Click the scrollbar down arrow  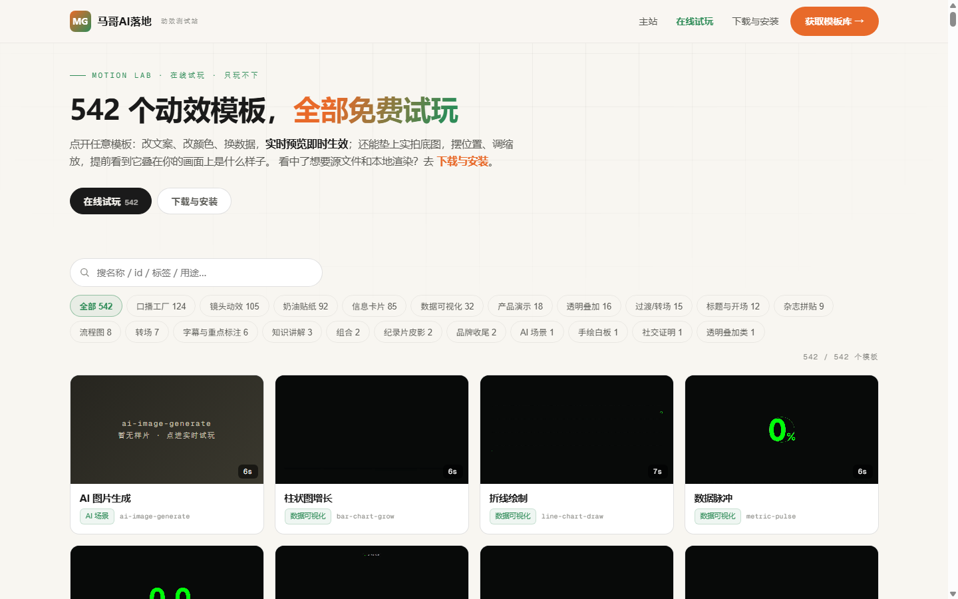pos(953,594)
